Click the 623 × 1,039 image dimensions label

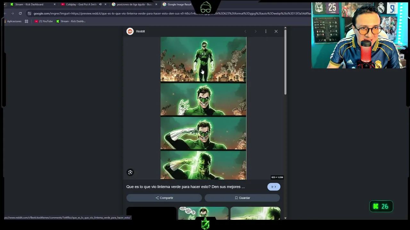pyautogui.click(x=277, y=177)
